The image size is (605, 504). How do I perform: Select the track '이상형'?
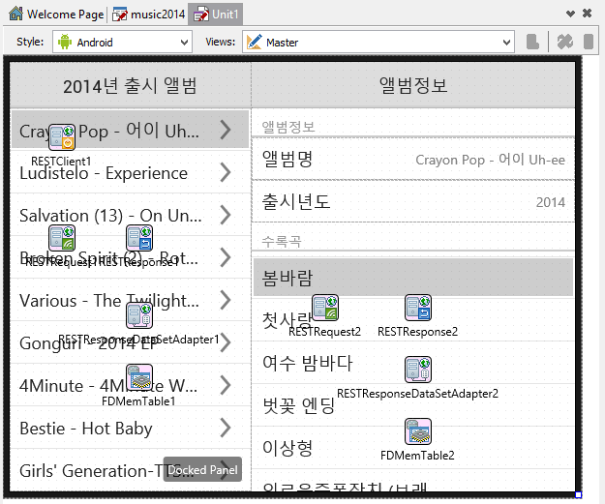(412, 448)
